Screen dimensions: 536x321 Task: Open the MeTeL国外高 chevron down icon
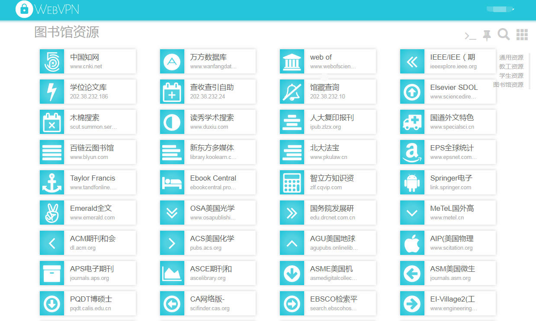pyautogui.click(x=412, y=213)
